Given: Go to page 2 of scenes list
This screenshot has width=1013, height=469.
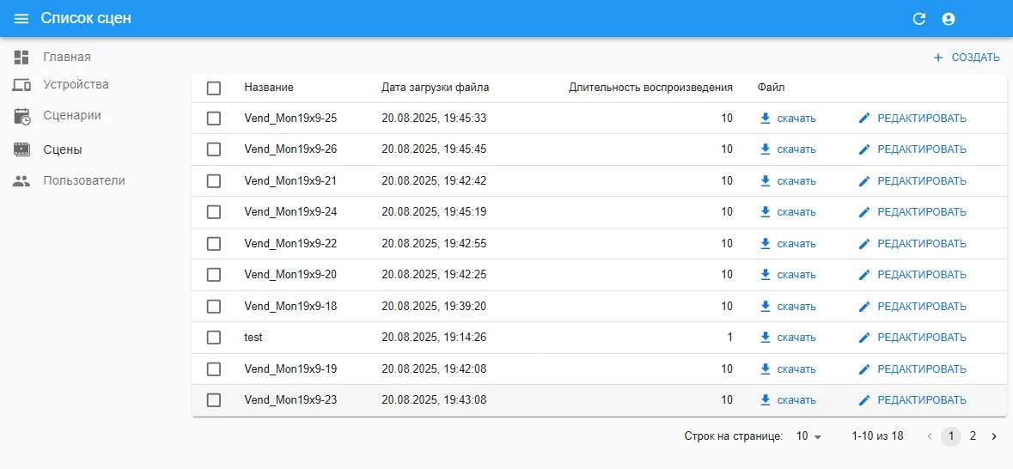Looking at the screenshot, I should point(973,436).
